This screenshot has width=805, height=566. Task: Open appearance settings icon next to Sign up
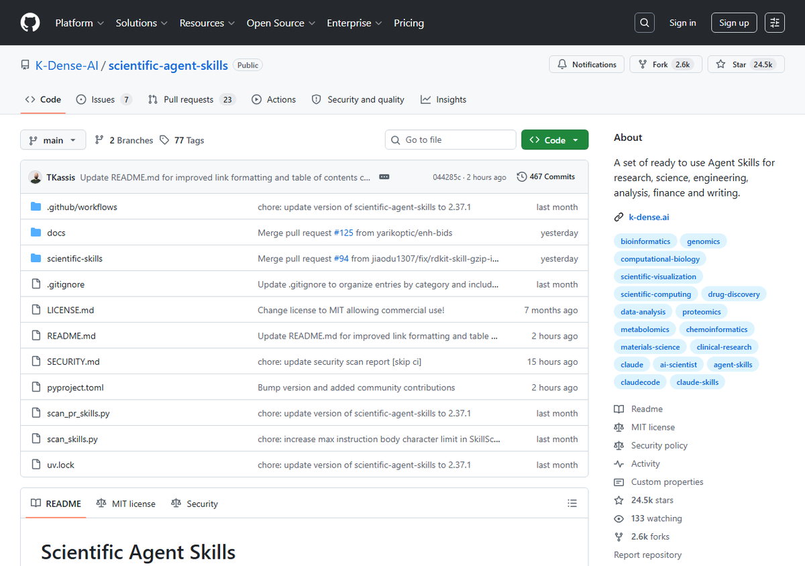(775, 23)
